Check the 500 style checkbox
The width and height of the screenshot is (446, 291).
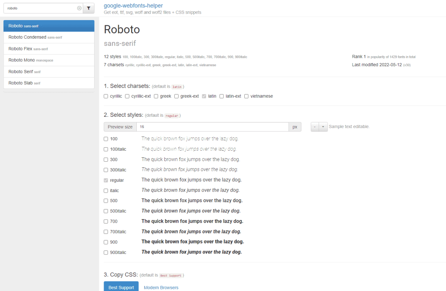click(x=106, y=201)
